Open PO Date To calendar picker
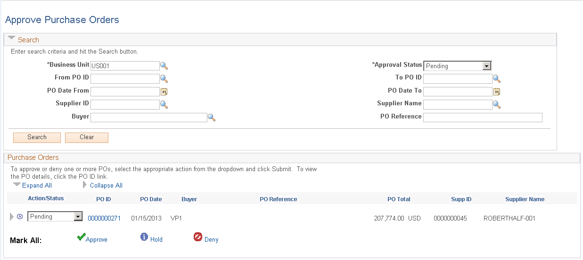Viewport: 583px width, 260px height. click(496, 92)
